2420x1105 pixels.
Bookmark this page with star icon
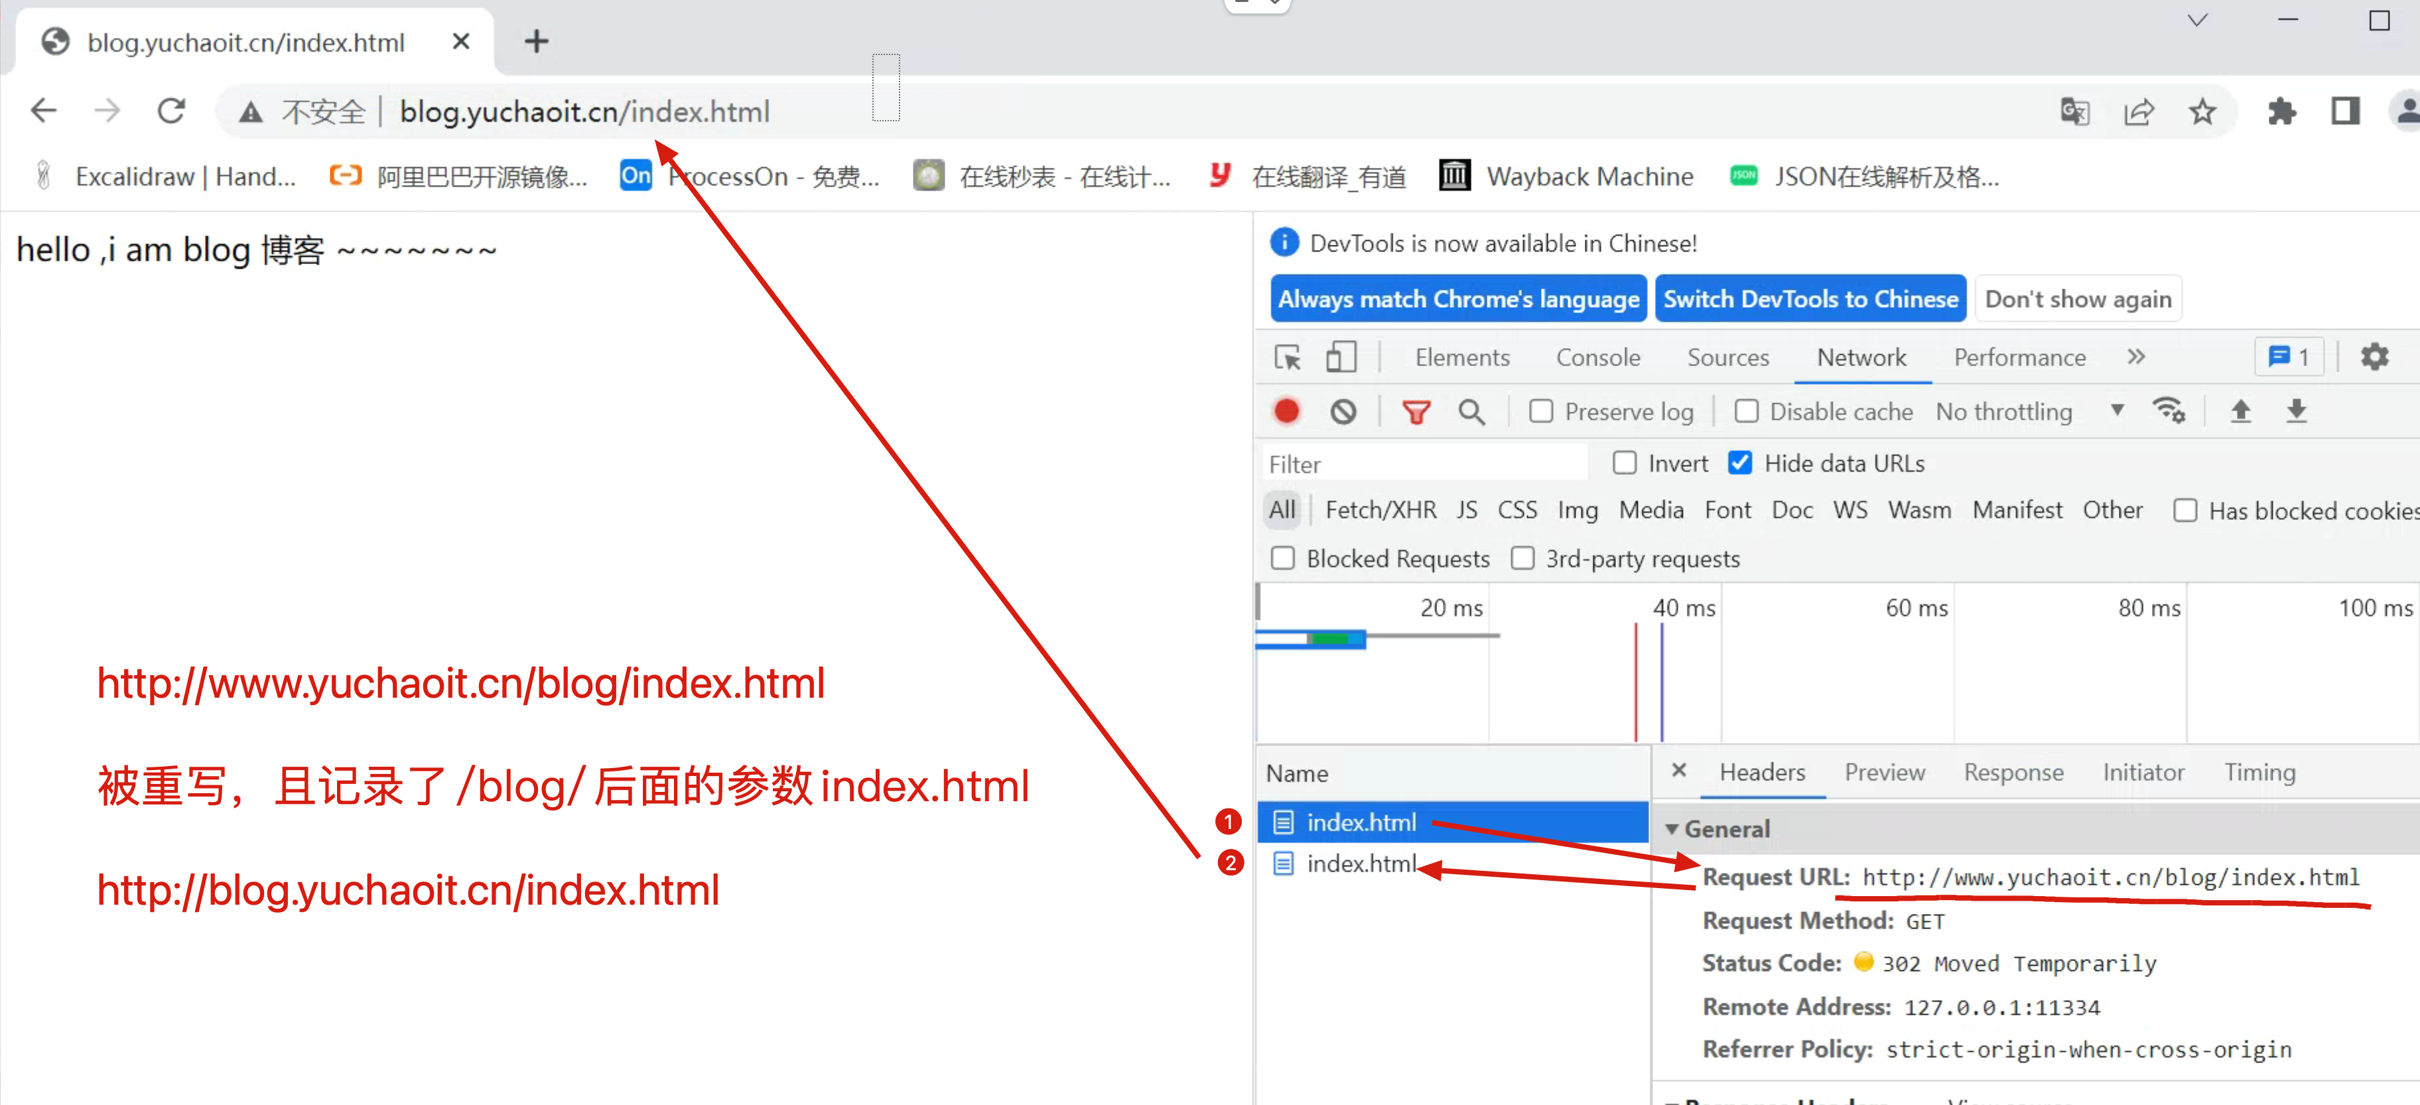2202,112
